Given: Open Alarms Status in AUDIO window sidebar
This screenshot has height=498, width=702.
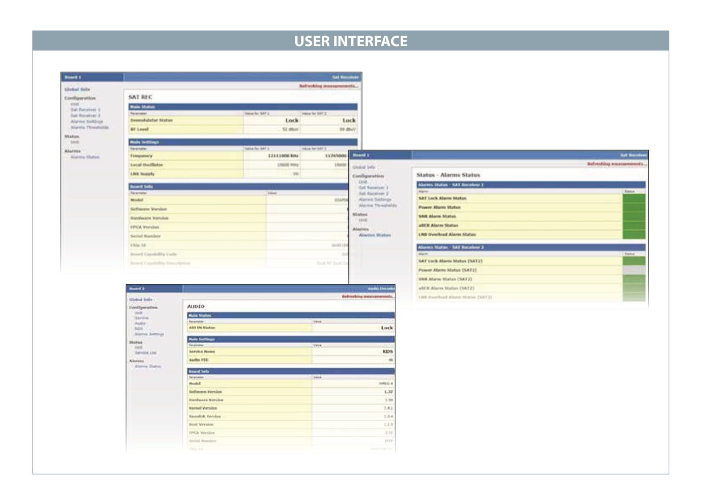Looking at the screenshot, I should click(x=148, y=366).
